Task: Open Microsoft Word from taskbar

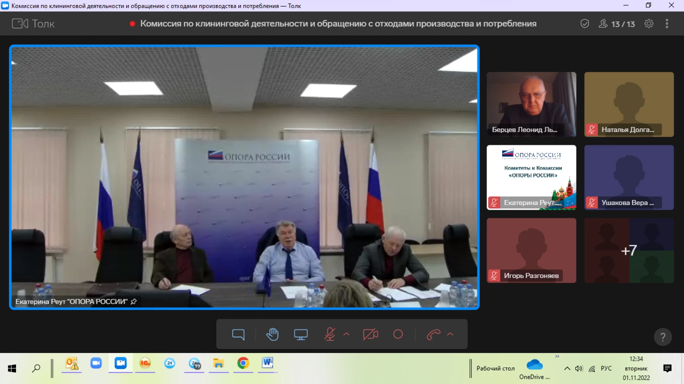Action: tap(268, 363)
